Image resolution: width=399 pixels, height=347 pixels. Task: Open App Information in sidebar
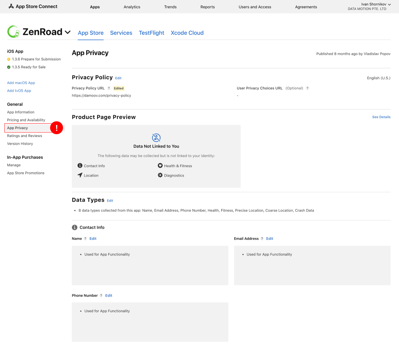click(21, 112)
